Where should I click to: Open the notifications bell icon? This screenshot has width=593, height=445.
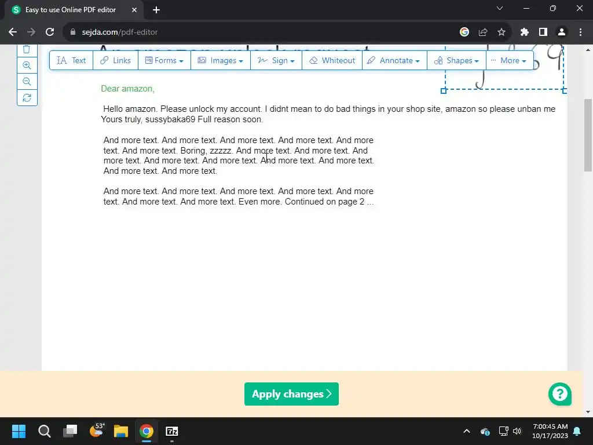577,431
